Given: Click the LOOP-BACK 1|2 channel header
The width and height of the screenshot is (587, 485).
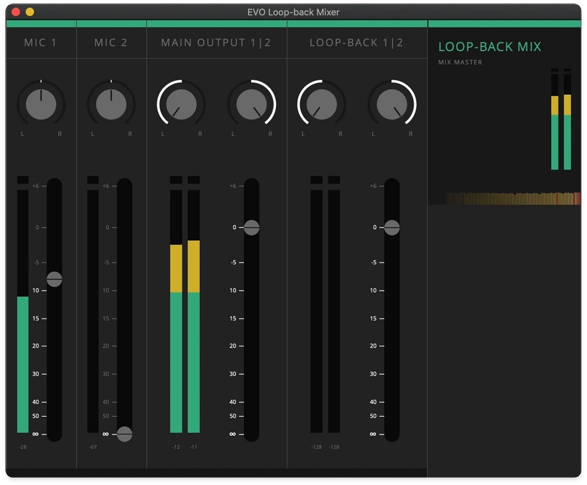Looking at the screenshot, I should coord(357,43).
